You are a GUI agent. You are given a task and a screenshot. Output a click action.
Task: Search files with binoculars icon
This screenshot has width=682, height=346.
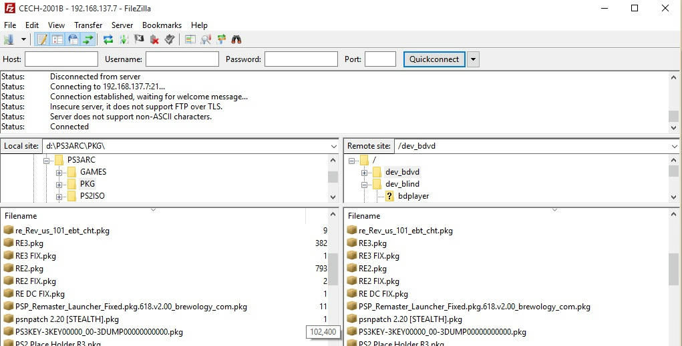pos(236,39)
